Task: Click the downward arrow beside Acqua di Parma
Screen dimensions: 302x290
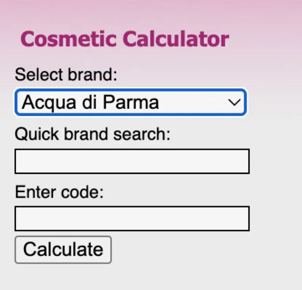Action: pyautogui.click(x=235, y=102)
